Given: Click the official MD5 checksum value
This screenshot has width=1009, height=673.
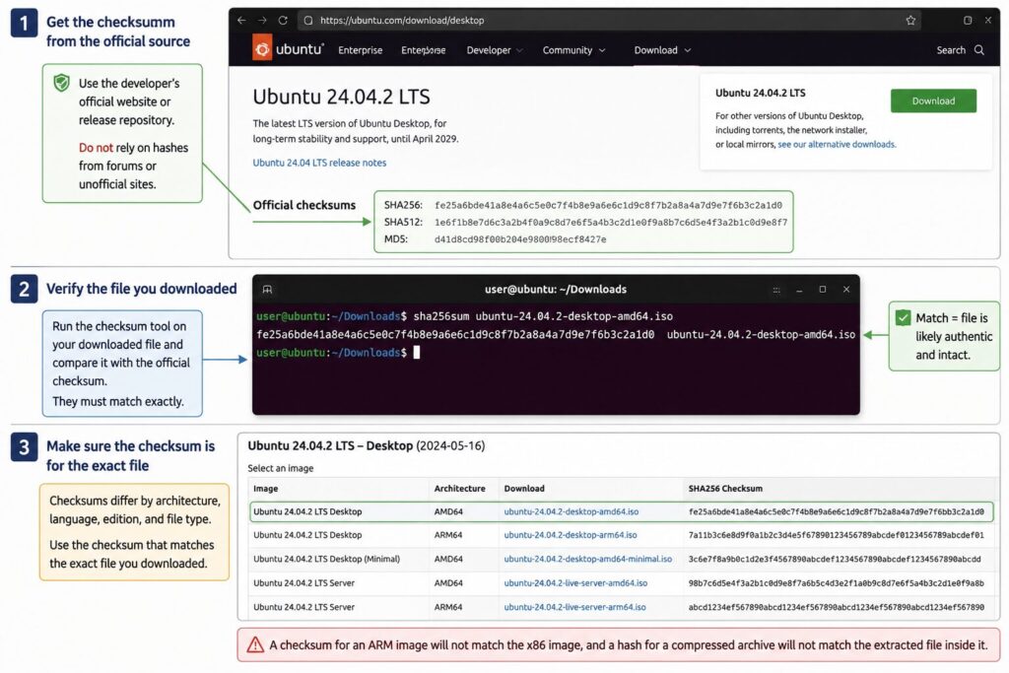Looking at the screenshot, I should (x=520, y=239).
